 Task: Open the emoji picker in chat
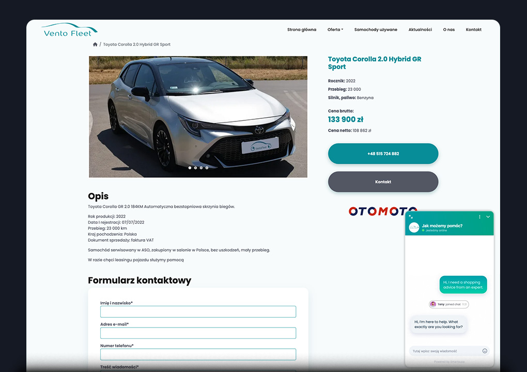[485, 351]
